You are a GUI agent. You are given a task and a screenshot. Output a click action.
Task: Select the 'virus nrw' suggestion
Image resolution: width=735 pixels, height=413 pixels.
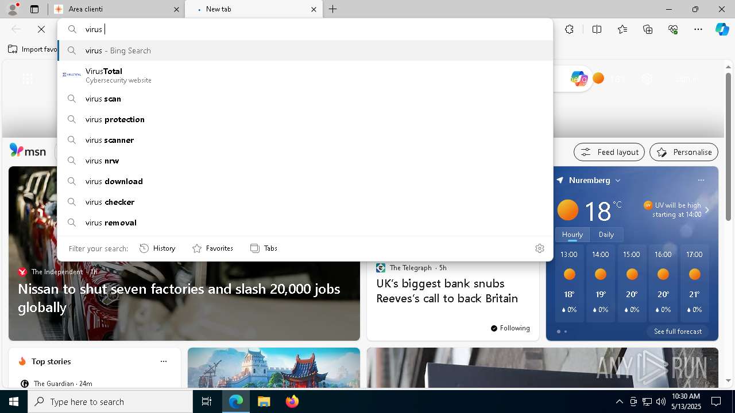coord(305,161)
